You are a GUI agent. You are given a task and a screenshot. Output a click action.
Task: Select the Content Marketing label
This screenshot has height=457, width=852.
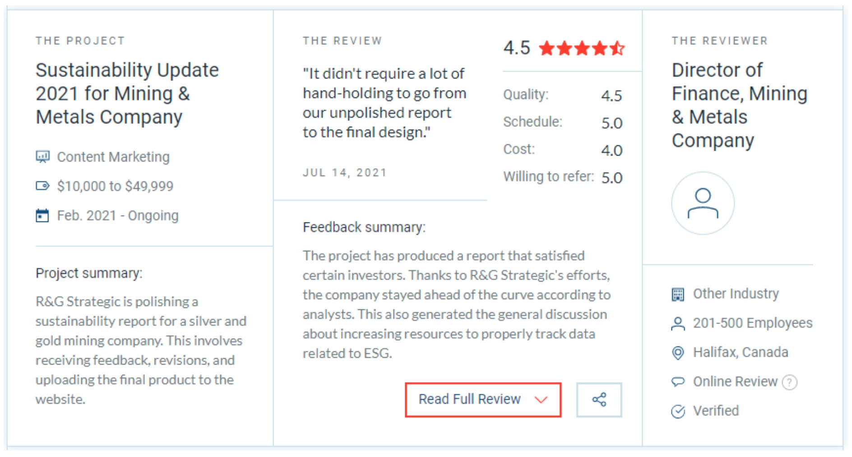tap(113, 157)
